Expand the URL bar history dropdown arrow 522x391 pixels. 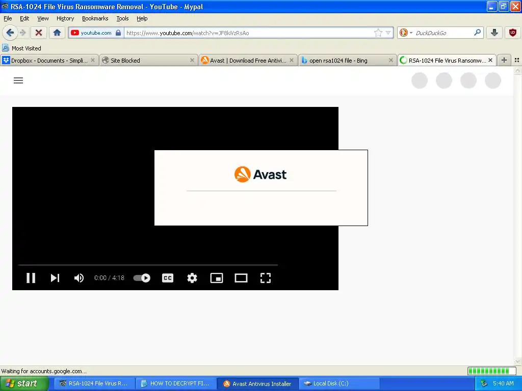(388, 33)
